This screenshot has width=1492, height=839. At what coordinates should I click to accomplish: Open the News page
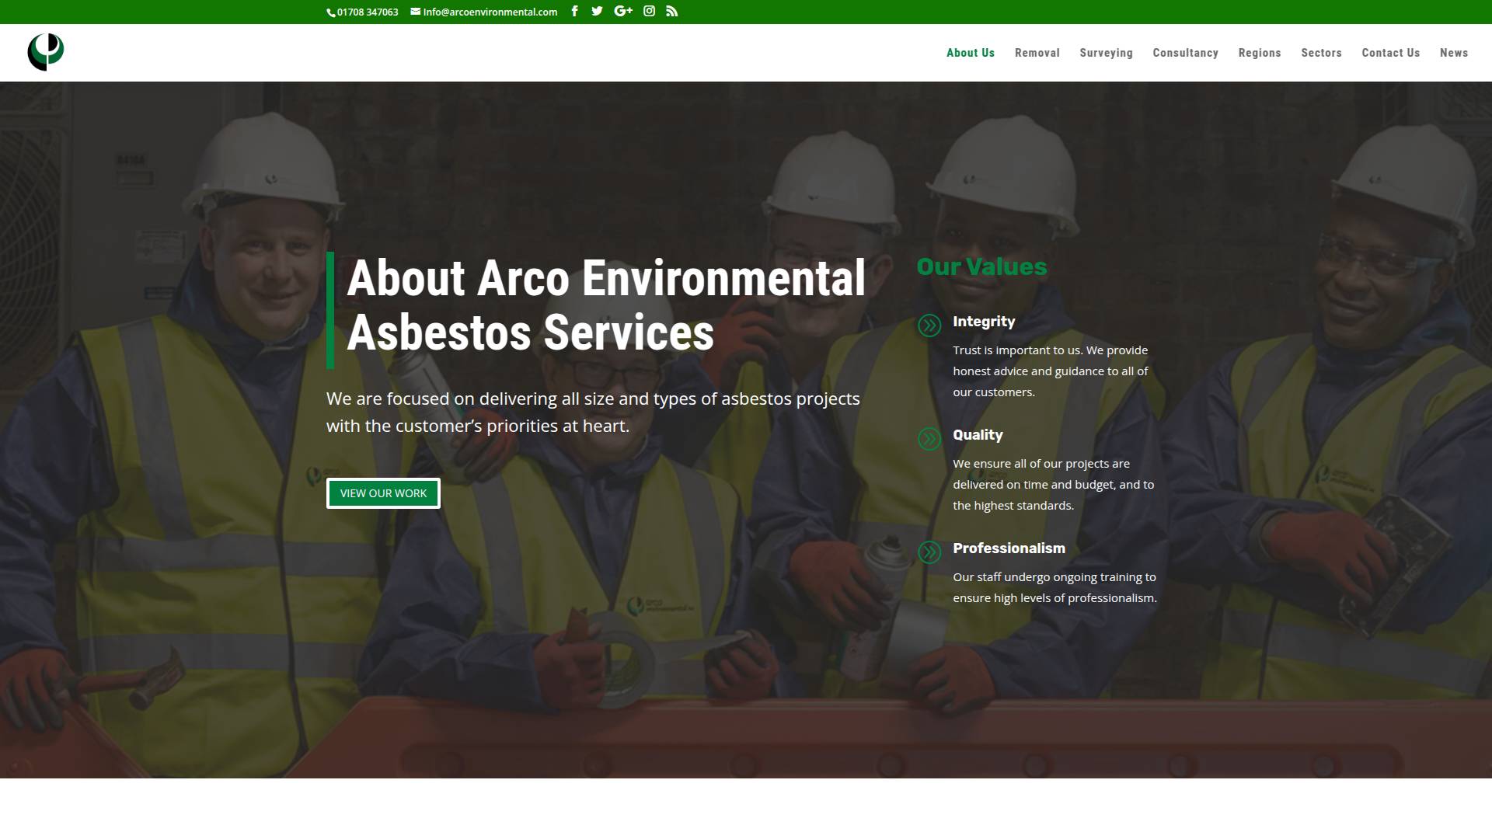[x=1454, y=53]
